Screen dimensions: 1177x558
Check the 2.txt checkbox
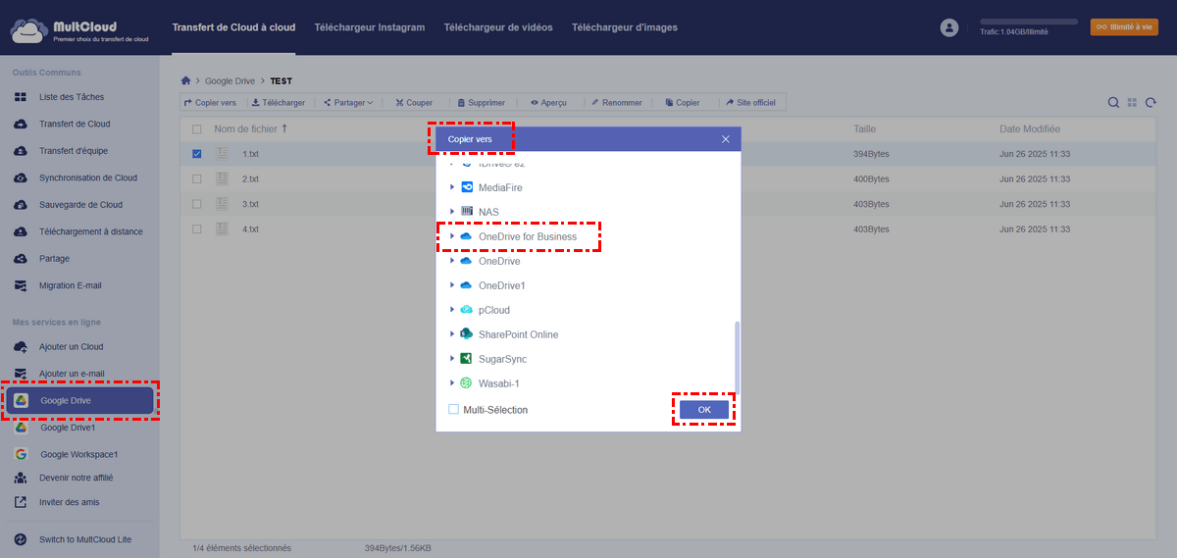pos(197,179)
